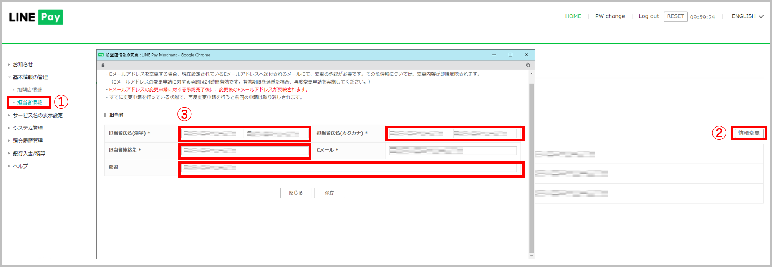Viewport: 772px width, 267px height.
Task: Open the ENGLISH language dropdown
Action: (x=747, y=16)
